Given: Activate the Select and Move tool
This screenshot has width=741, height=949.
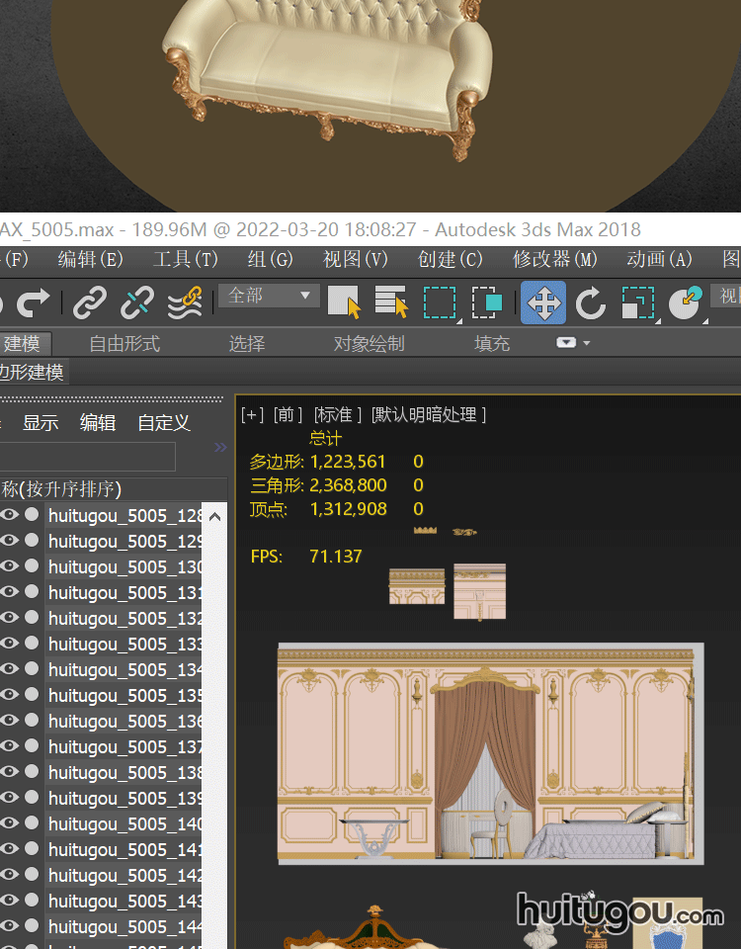Looking at the screenshot, I should click(543, 302).
